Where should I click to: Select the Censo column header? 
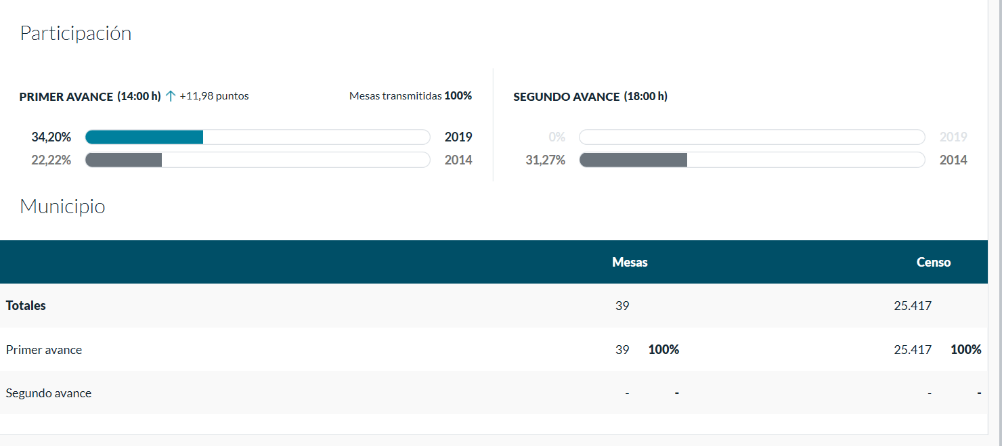(933, 263)
